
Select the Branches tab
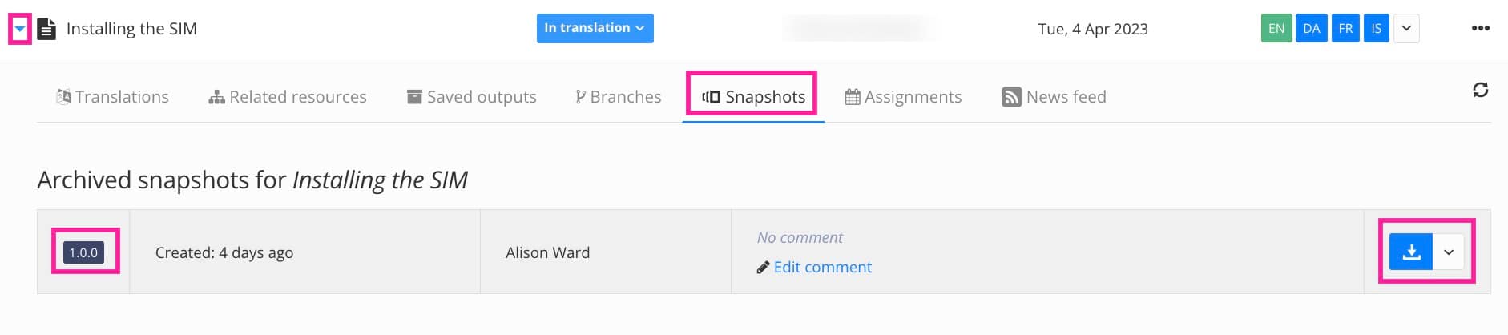pos(618,97)
